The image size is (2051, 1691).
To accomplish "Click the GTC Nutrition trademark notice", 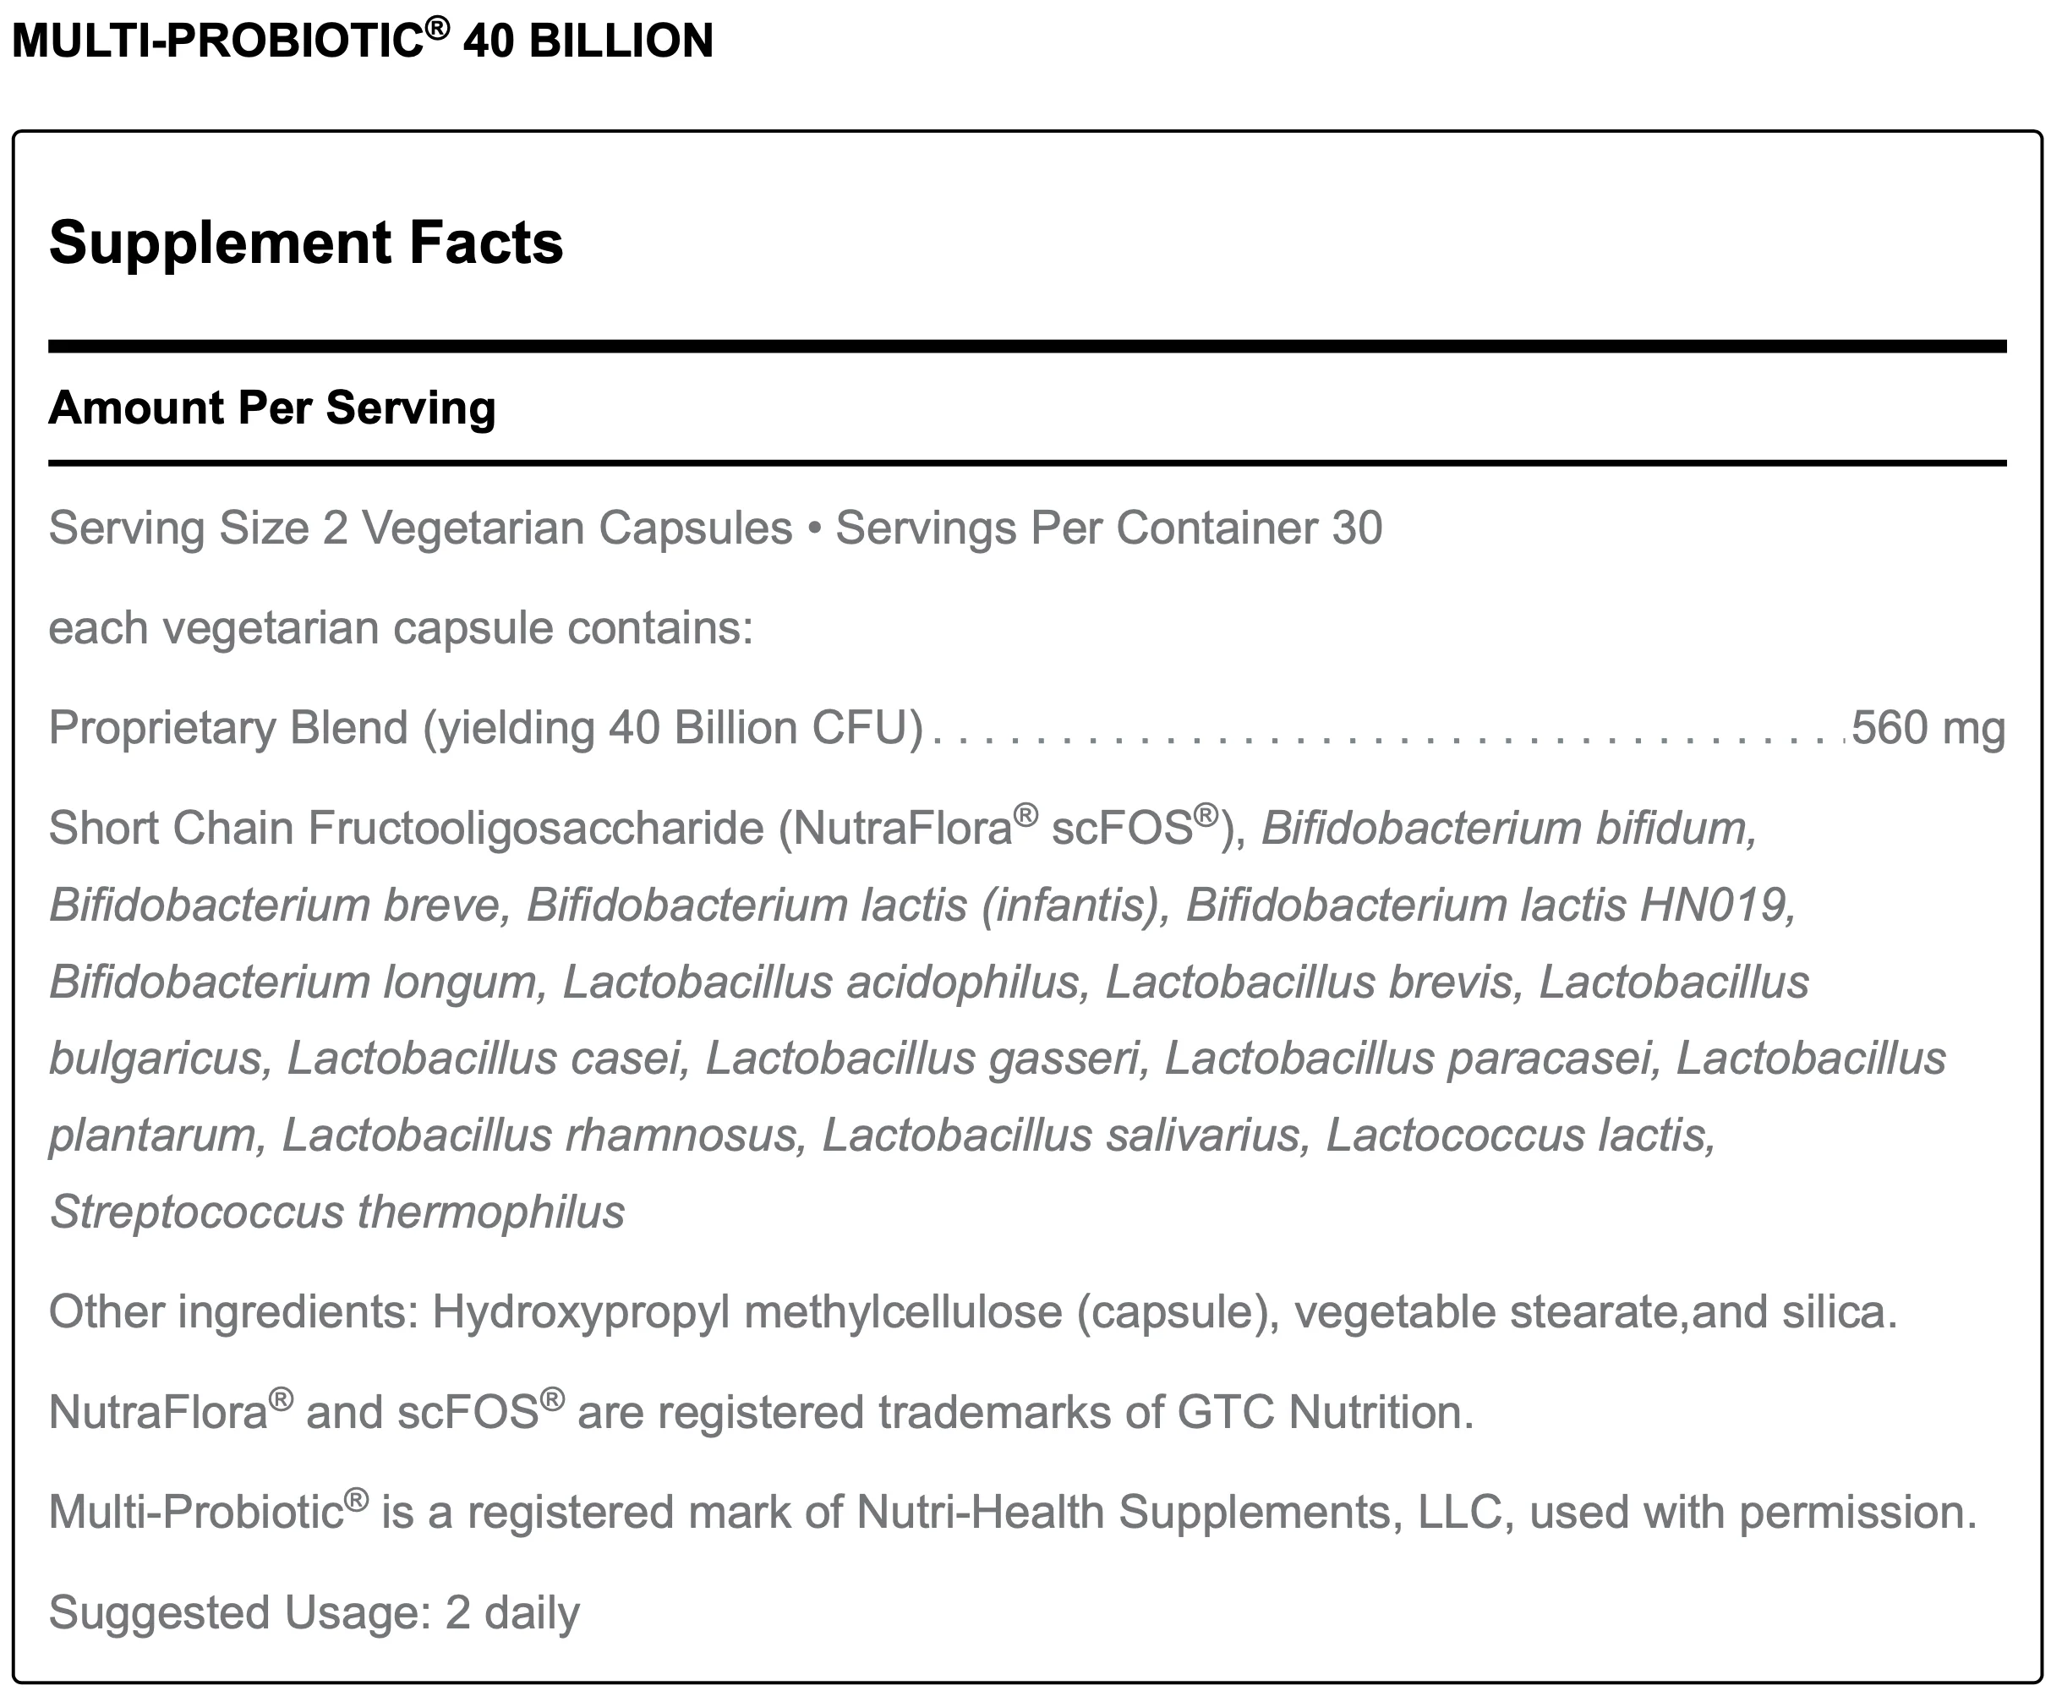I will (x=761, y=1413).
